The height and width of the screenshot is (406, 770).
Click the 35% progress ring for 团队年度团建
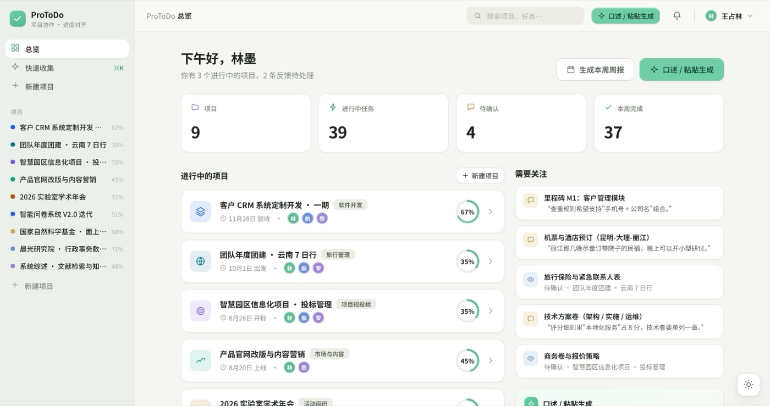468,262
